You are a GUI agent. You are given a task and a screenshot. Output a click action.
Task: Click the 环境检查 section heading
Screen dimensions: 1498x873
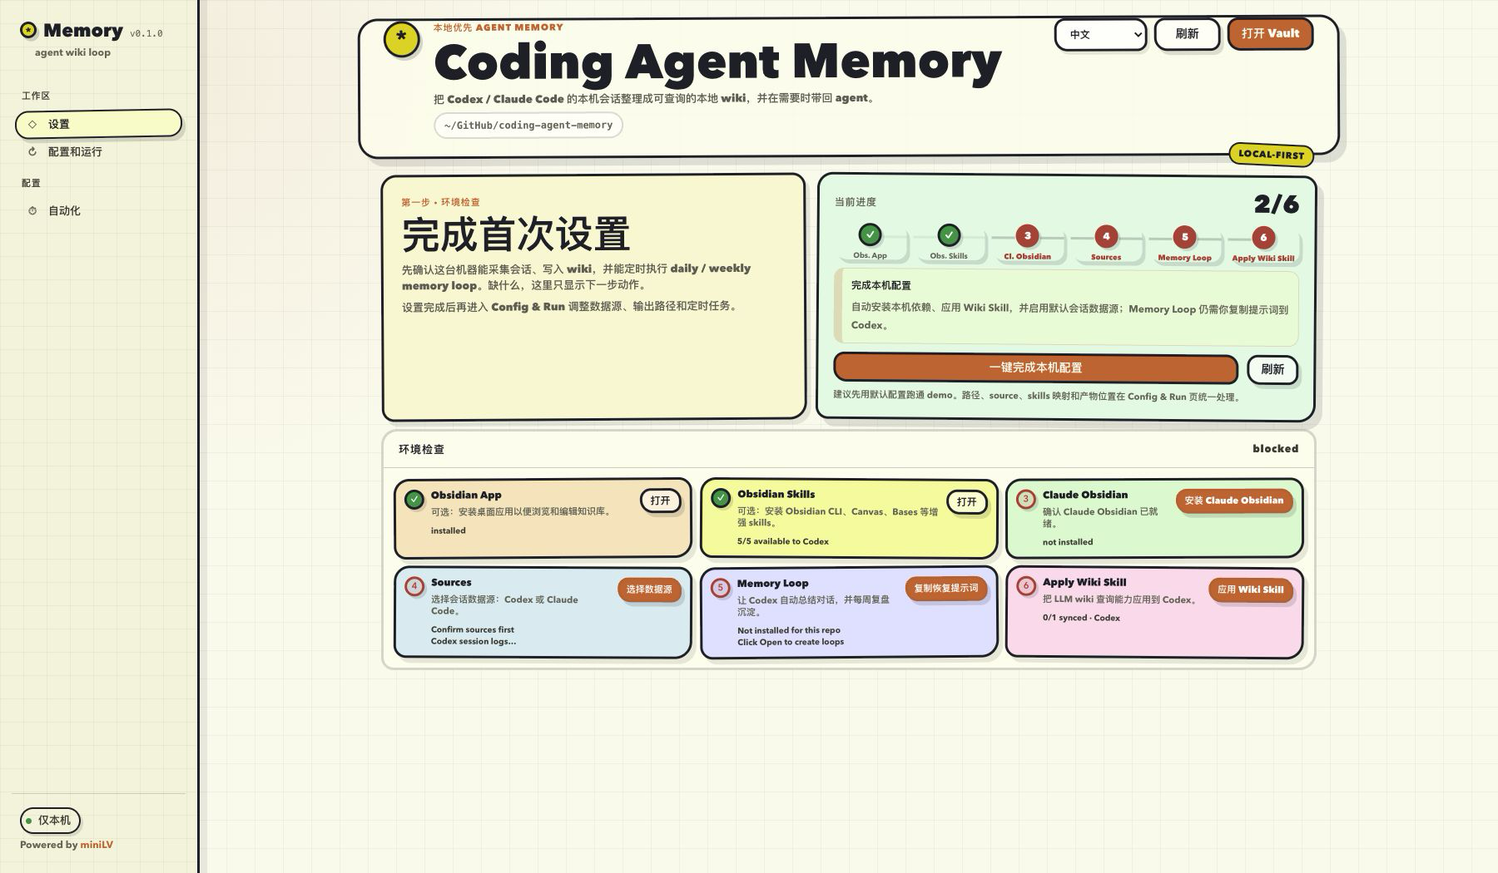[x=421, y=450]
